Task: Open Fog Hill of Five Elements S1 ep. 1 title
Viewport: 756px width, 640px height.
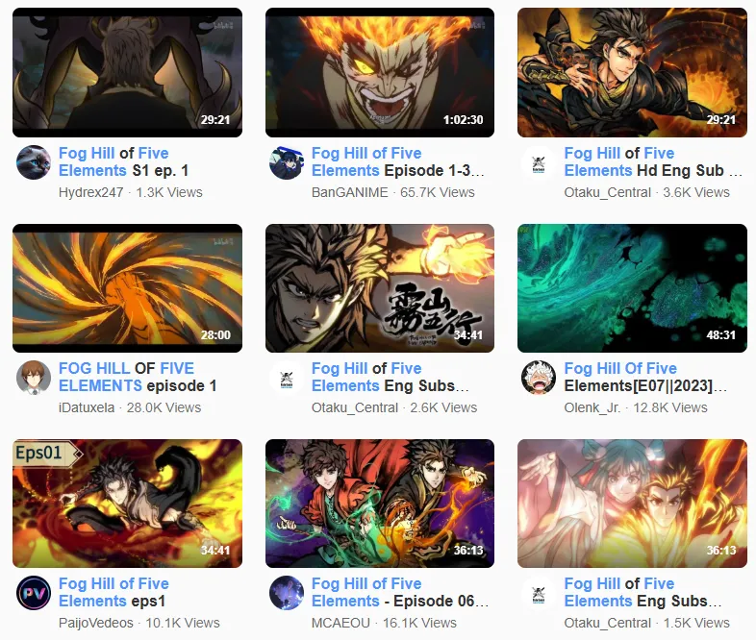Action: pos(123,161)
